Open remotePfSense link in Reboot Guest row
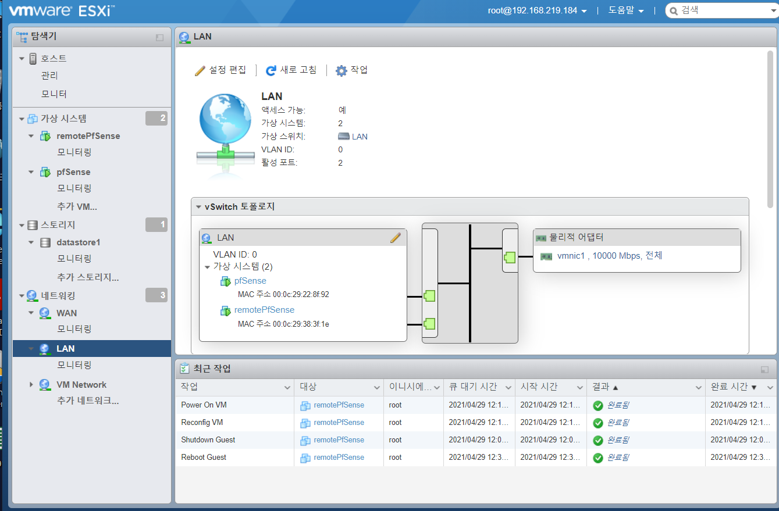The width and height of the screenshot is (779, 511). pyautogui.click(x=339, y=458)
